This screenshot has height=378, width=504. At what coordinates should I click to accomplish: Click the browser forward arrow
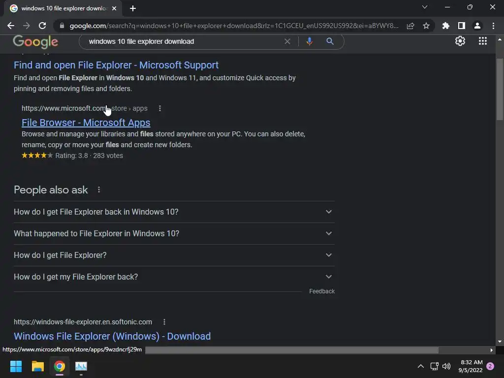click(x=27, y=26)
